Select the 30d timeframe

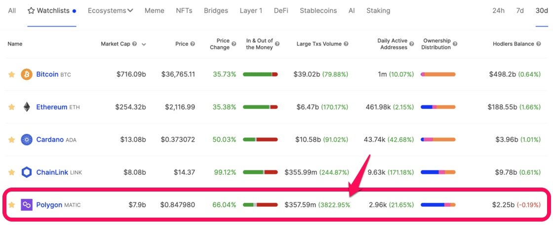click(x=541, y=10)
